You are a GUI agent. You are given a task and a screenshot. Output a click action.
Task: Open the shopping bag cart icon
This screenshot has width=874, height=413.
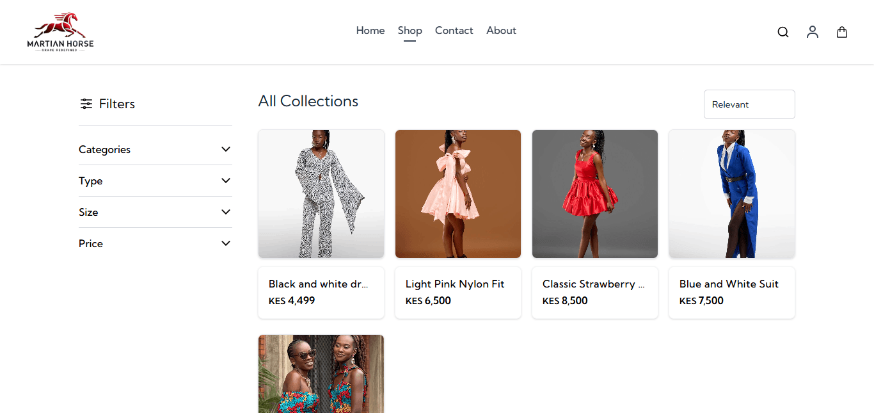click(x=842, y=32)
